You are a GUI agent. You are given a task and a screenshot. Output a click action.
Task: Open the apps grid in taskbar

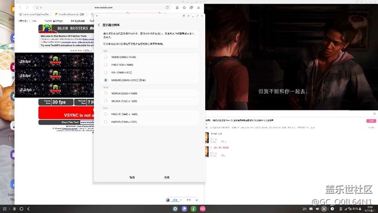(5, 209)
